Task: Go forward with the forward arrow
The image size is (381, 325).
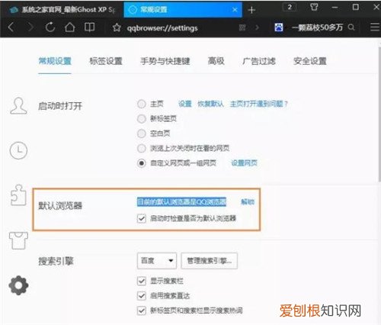Action: [30, 27]
